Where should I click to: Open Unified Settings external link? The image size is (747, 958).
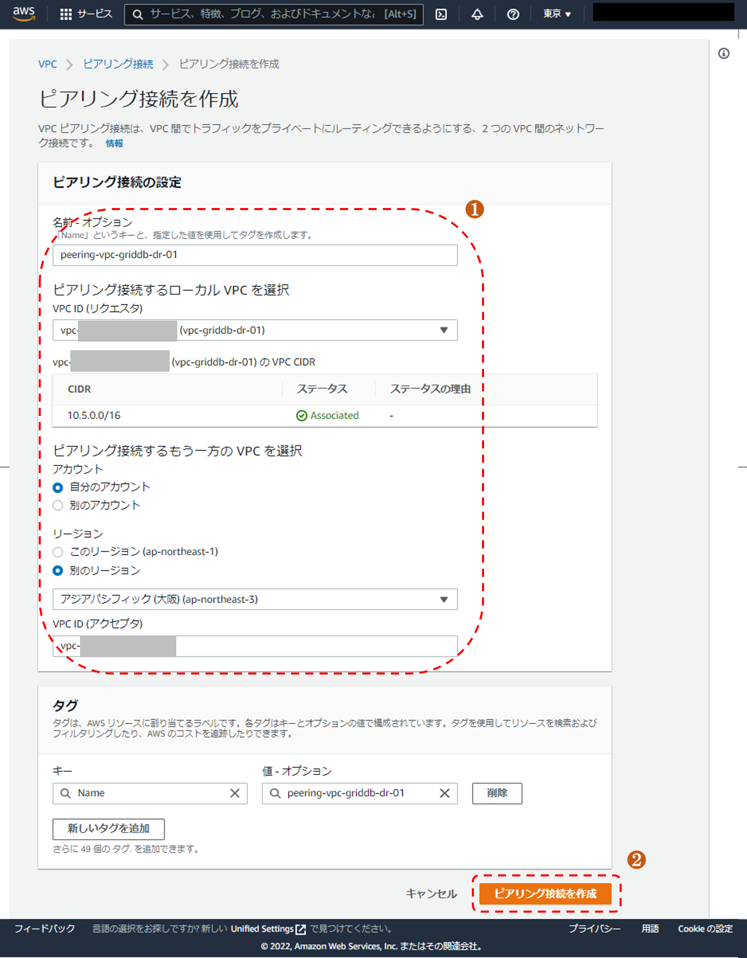coord(268,929)
